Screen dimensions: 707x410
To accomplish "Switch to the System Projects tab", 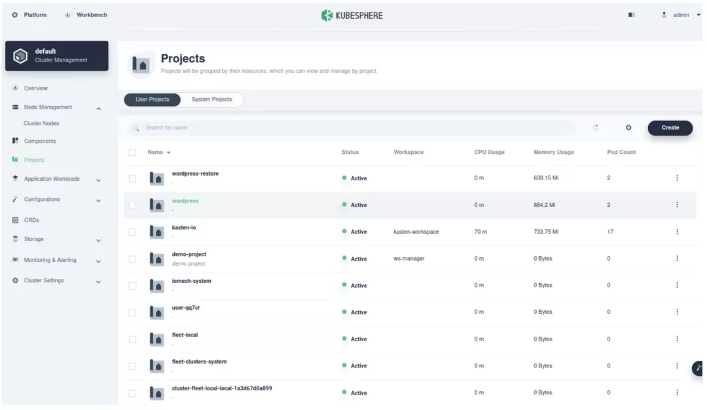I will pyautogui.click(x=211, y=100).
